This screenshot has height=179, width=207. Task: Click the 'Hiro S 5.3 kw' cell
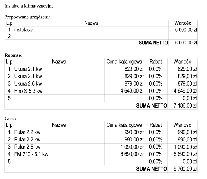[x=28, y=91]
